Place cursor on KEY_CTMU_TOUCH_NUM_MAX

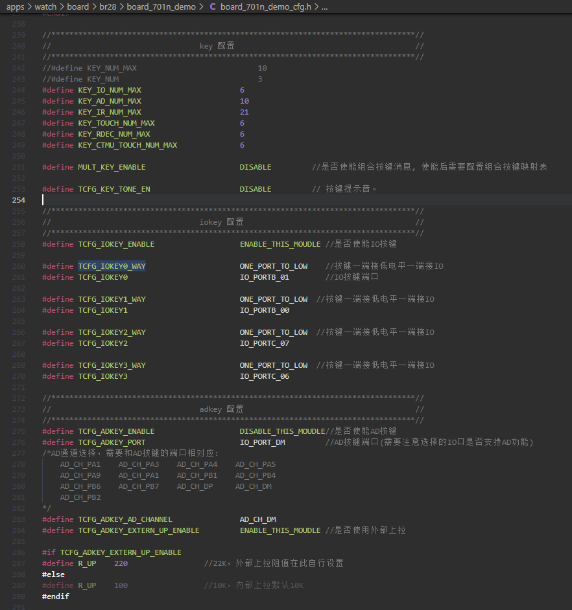click(127, 145)
